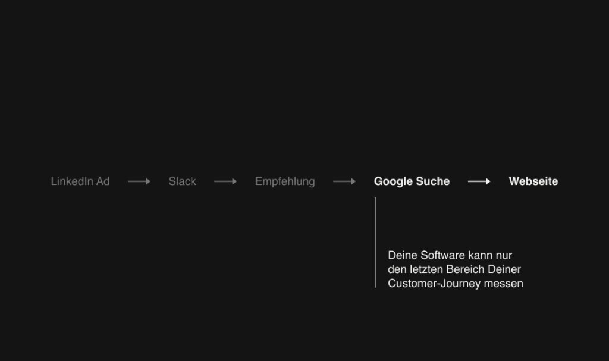Click the bold 'Google Suche' label
Viewport: 609px width, 361px height.
coord(412,181)
